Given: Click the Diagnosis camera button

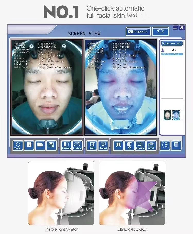Looking at the screenshot, I should (x=138, y=32).
